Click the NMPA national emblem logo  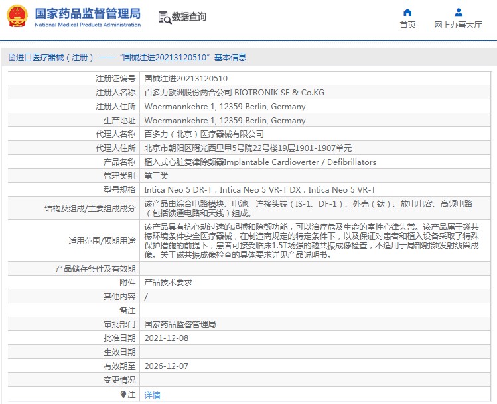[17, 17]
